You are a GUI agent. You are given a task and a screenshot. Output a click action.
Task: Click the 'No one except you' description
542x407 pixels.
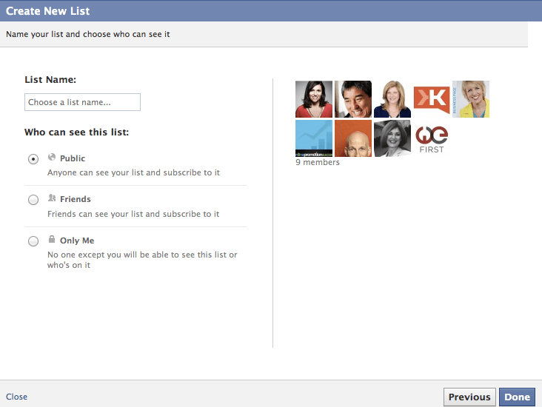pos(142,260)
